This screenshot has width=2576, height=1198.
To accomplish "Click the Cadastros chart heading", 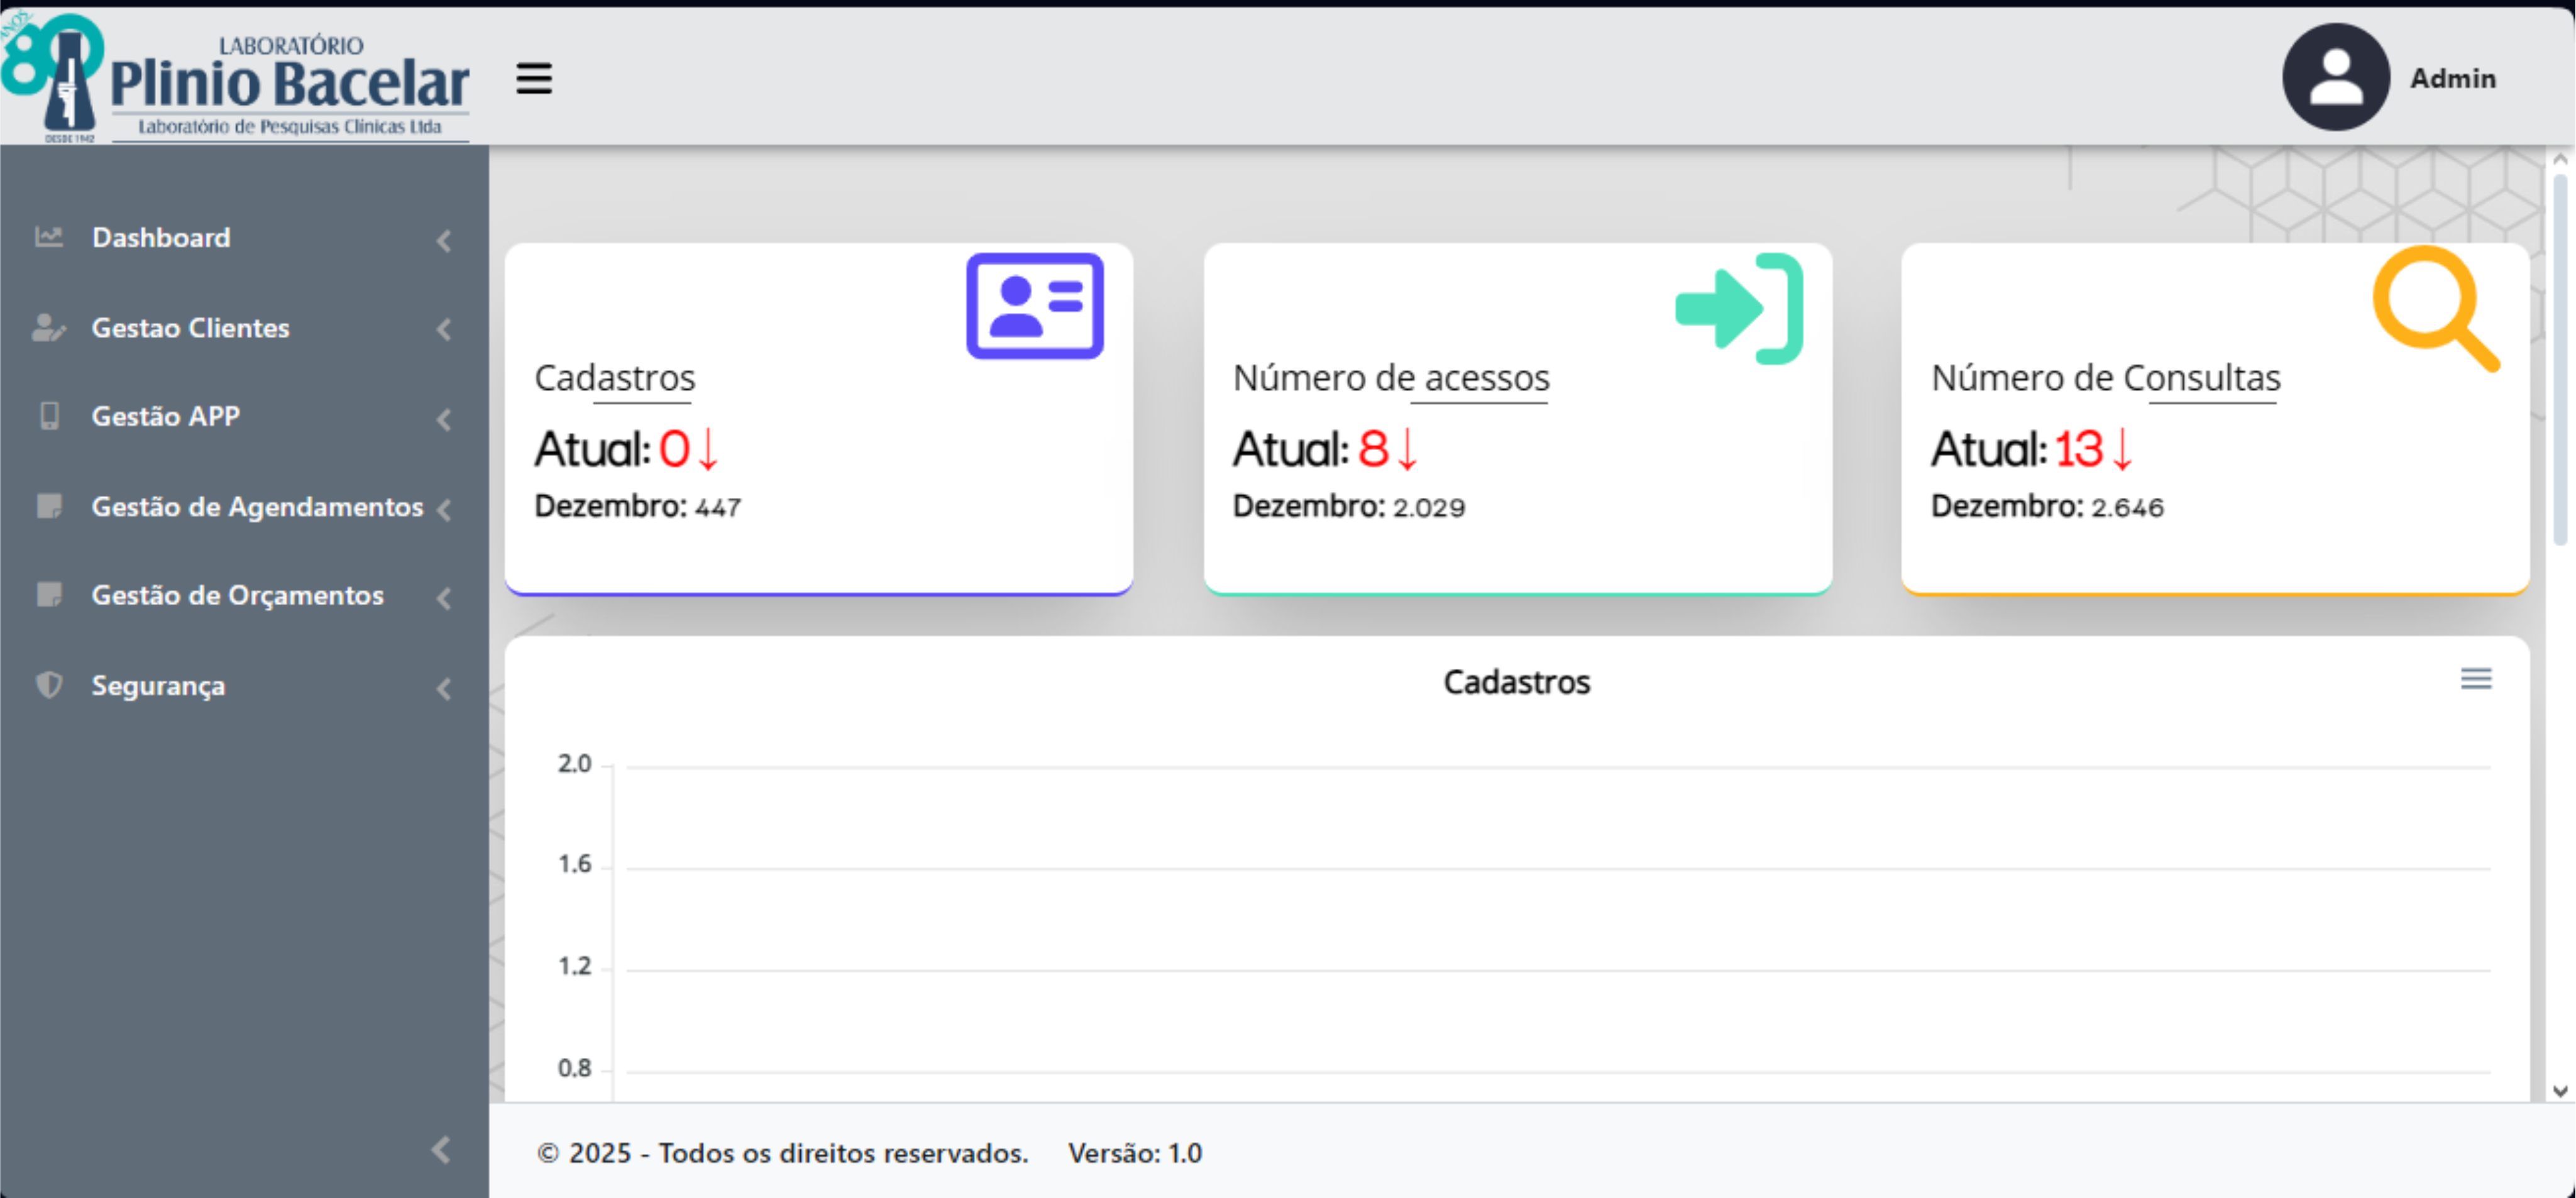I will [x=1516, y=682].
